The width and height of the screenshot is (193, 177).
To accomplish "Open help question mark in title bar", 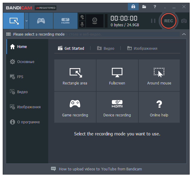I will 155,7.
